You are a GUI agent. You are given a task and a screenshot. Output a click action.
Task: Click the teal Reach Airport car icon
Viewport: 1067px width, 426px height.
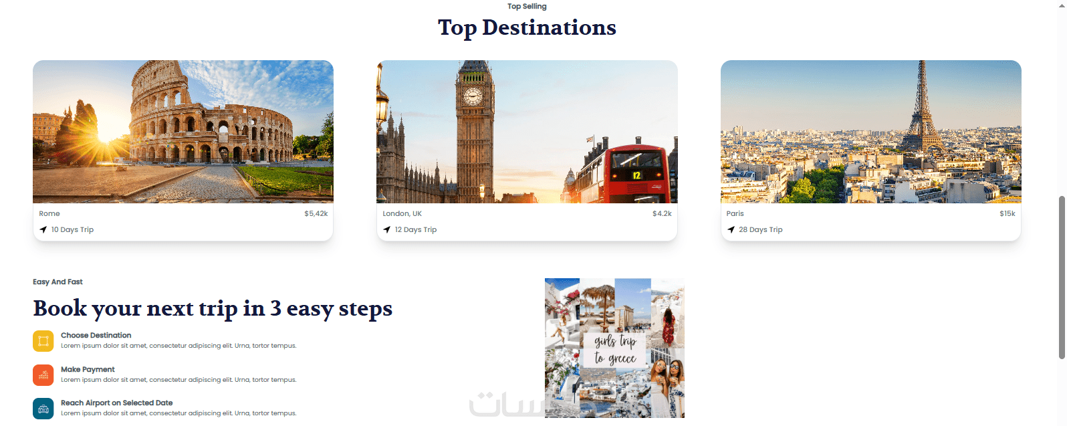(43, 409)
